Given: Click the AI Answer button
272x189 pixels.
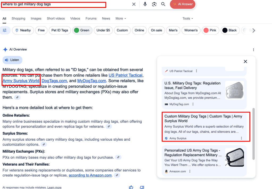Looking at the screenshot, I should 183,4.
